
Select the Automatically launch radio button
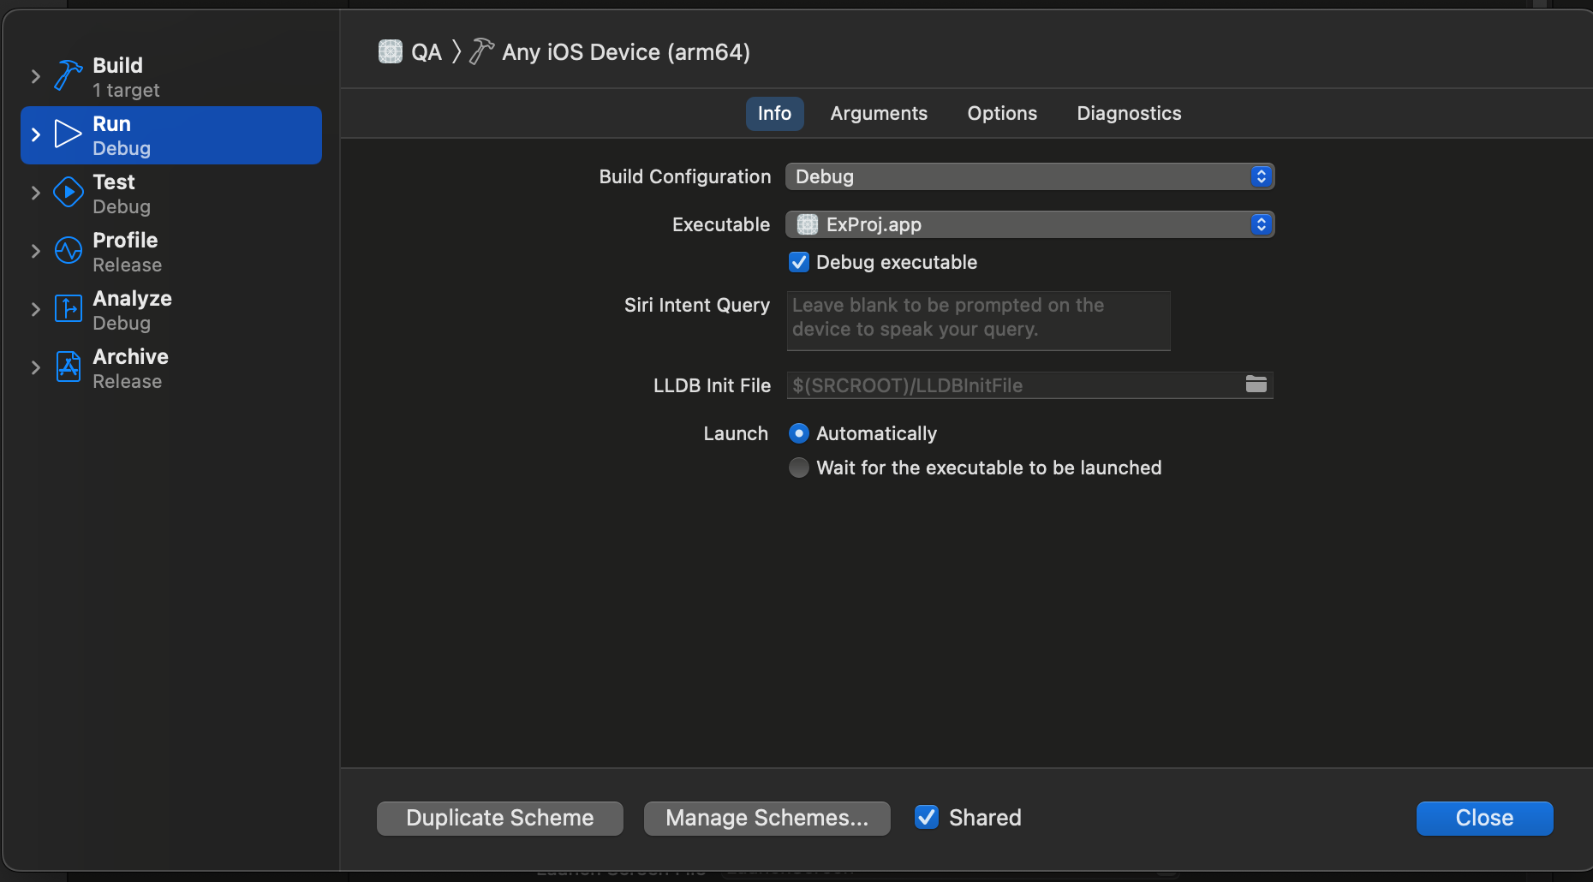point(798,433)
